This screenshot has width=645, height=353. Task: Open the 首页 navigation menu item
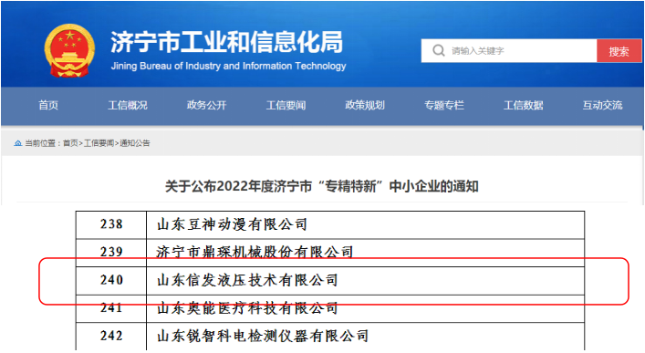pos(48,105)
